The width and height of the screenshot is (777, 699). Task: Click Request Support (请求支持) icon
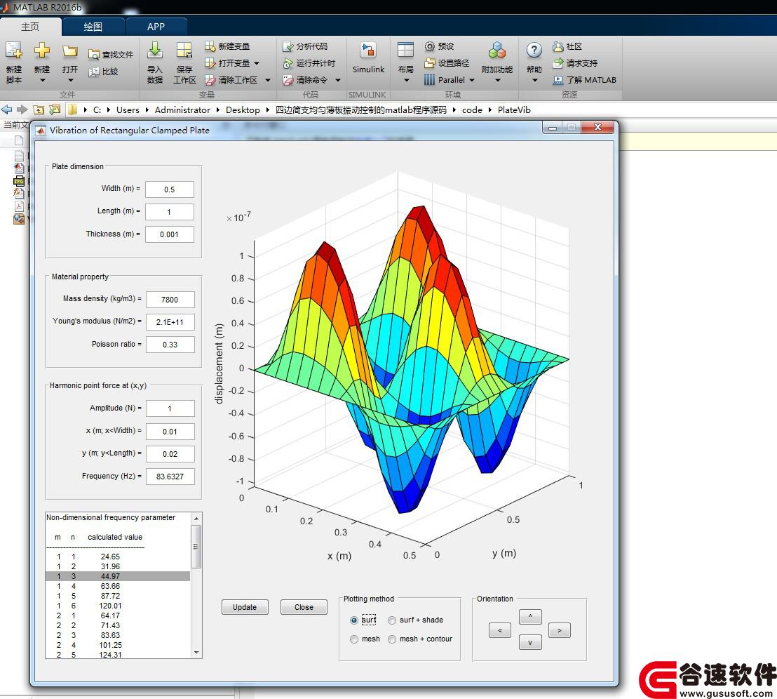tap(558, 63)
